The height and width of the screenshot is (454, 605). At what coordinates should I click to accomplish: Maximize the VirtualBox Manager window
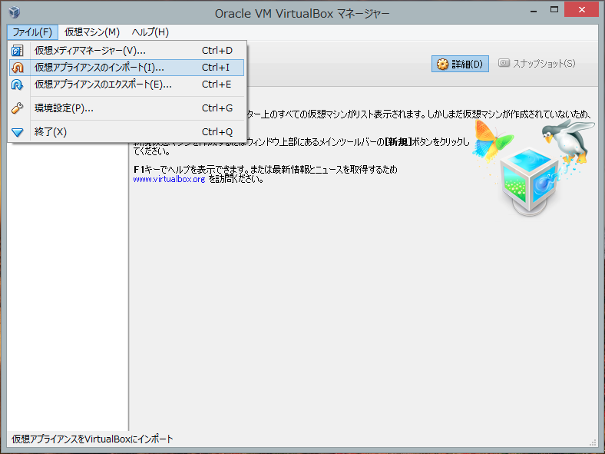554,10
